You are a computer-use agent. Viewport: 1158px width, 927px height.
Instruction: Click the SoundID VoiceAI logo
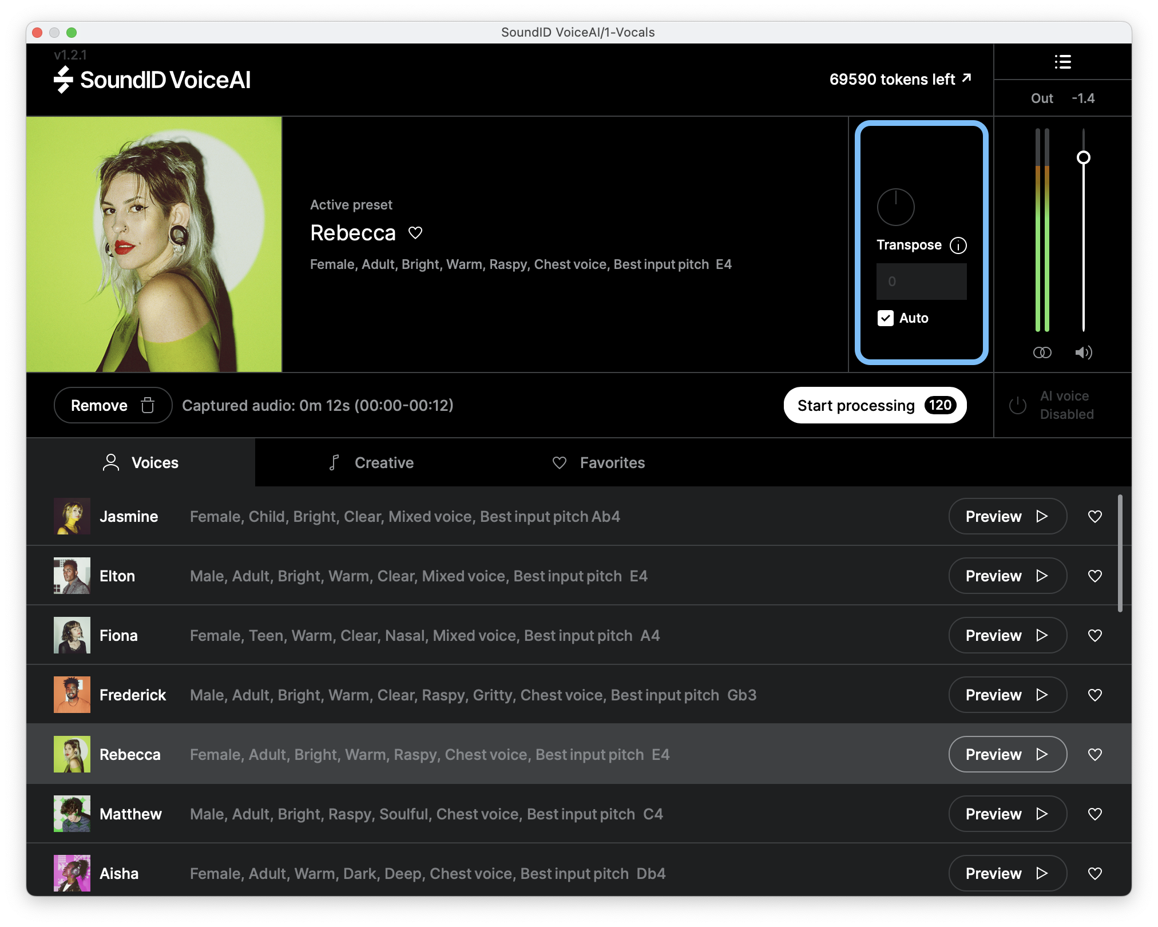152,80
